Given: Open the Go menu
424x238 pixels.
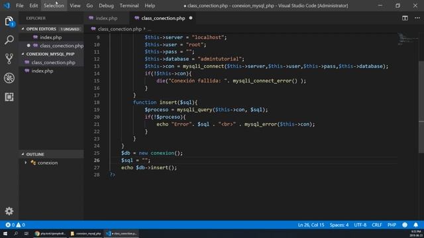Looking at the screenshot, I should (x=89, y=5).
